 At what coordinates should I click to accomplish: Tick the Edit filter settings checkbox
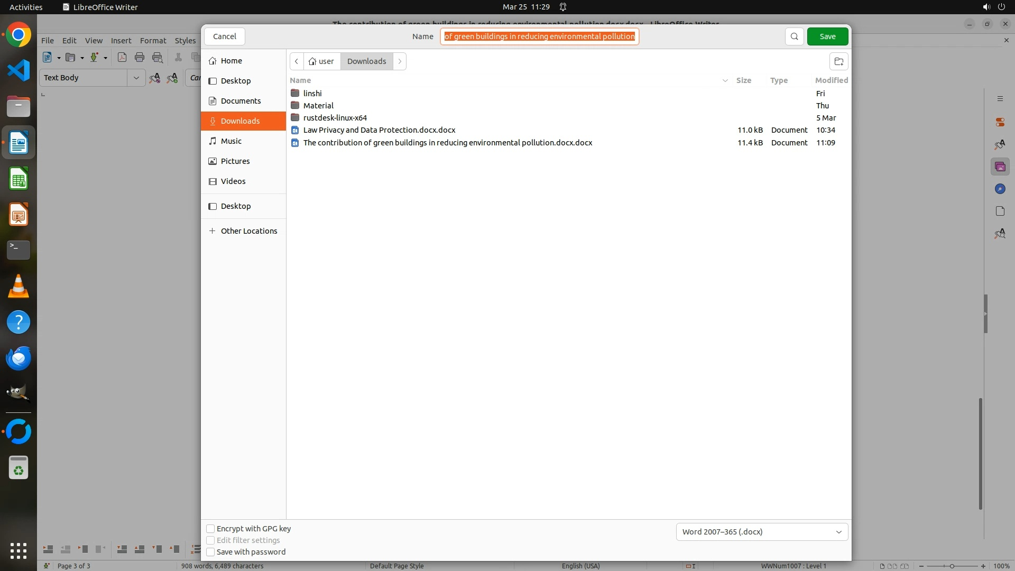tap(210, 540)
